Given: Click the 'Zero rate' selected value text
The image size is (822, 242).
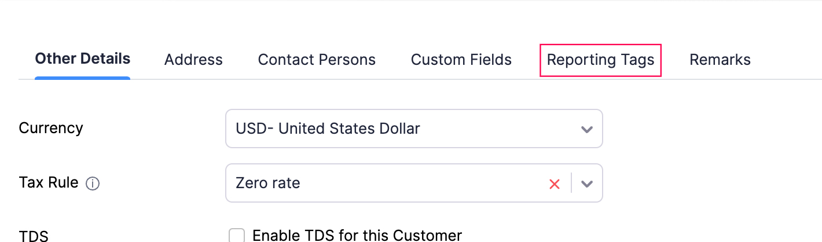Looking at the screenshot, I should tap(268, 184).
